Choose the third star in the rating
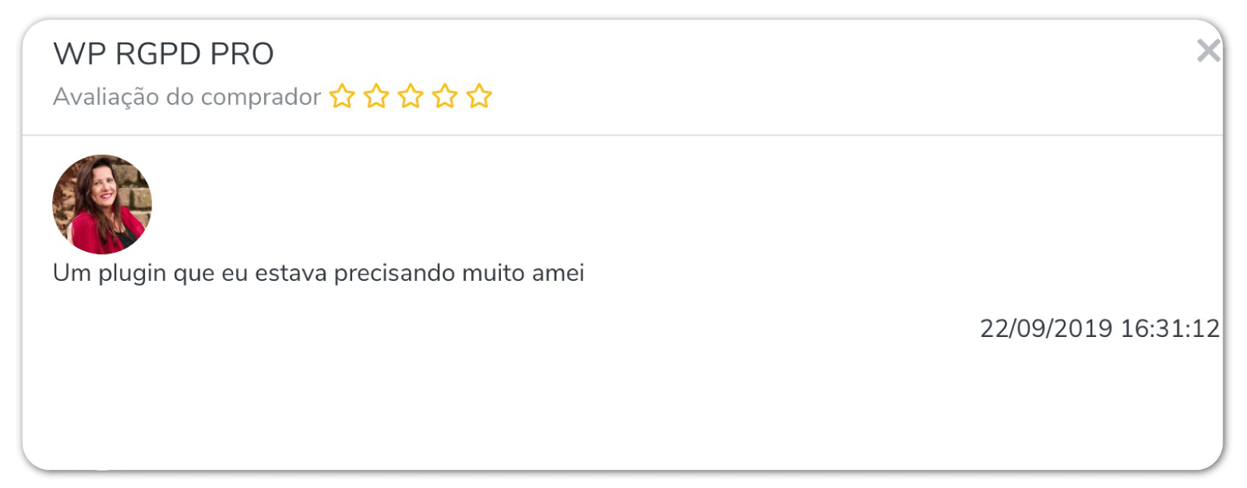The height and width of the screenshot is (488, 1247). click(x=411, y=96)
